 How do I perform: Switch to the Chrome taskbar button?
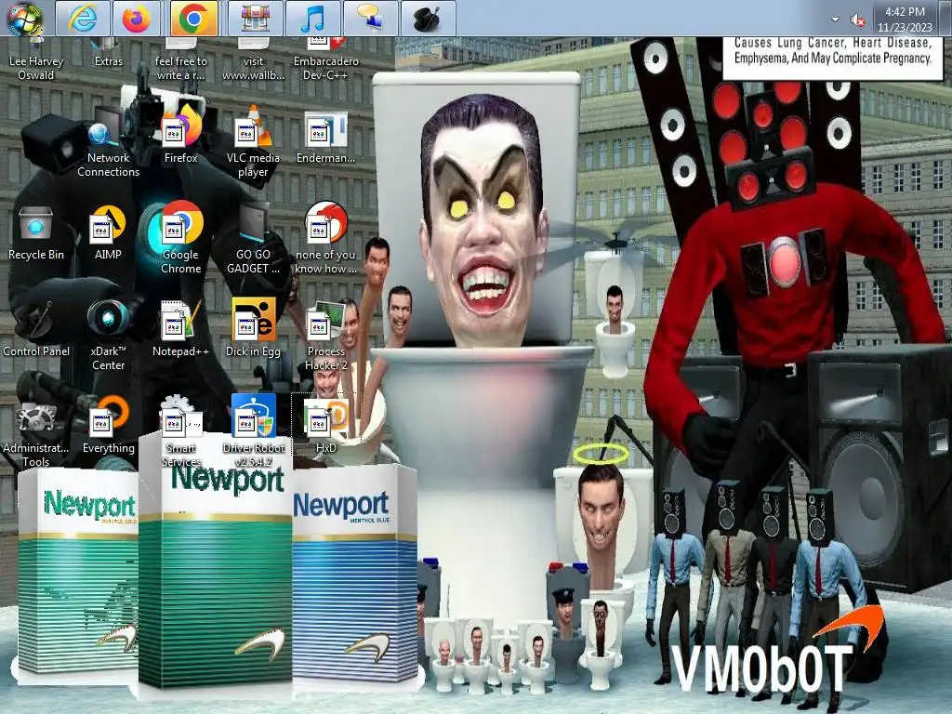pos(193,19)
